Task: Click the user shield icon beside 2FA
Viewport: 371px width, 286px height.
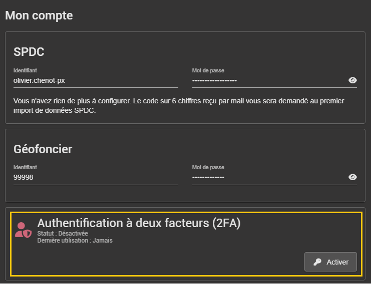Action: pos(23,230)
